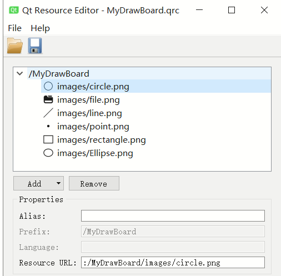The height and width of the screenshot is (276, 281).
Task: Minimize the Qt Resource Editor window
Action: (x=199, y=10)
